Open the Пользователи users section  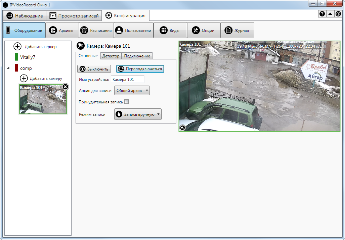tap(133, 31)
